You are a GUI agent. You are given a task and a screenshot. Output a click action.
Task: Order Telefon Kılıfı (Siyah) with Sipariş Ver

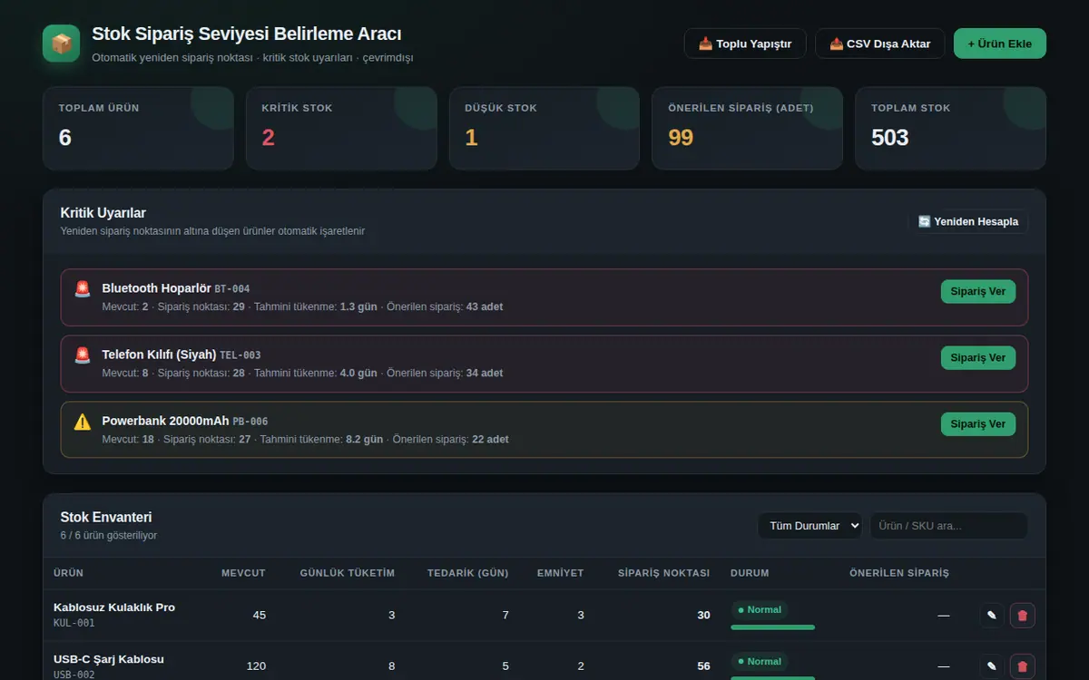tap(978, 357)
